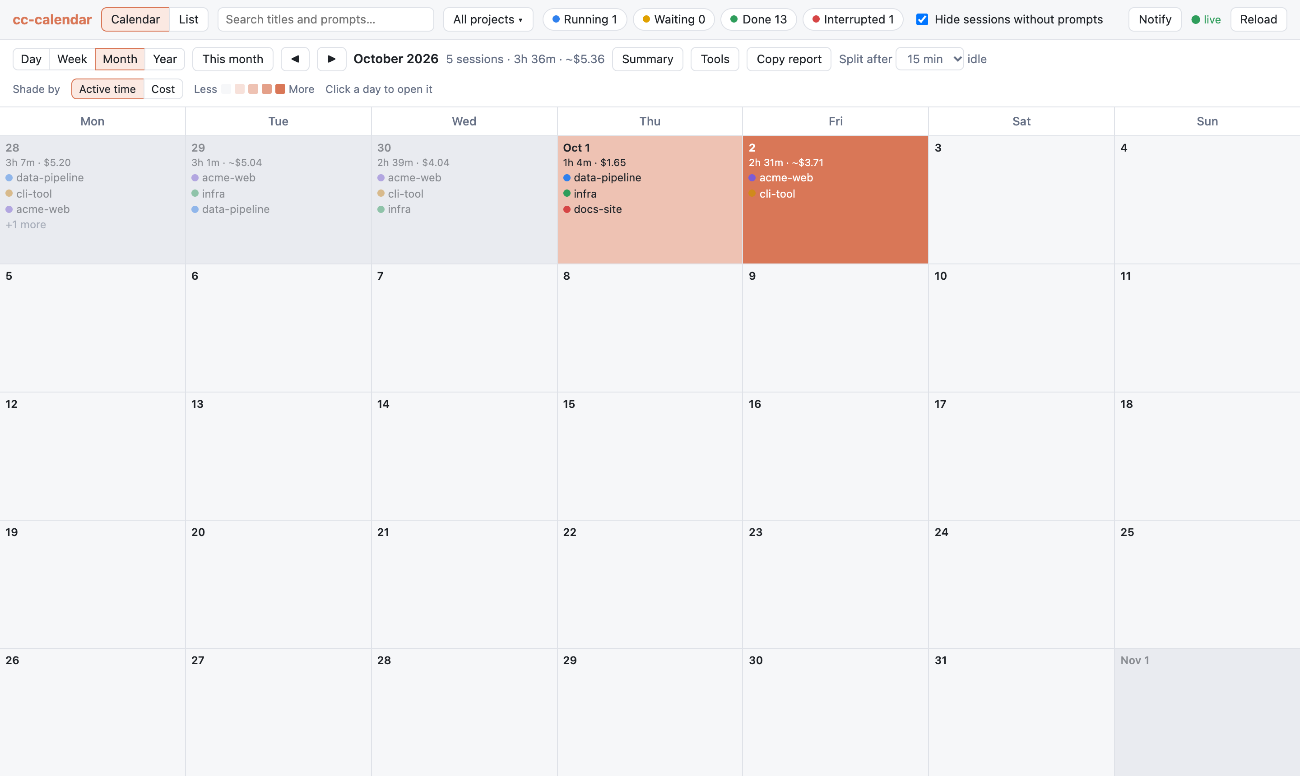This screenshot has height=776, width=1300.
Task: Open the Split after 15 min dropdown
Action: point(929,59)
